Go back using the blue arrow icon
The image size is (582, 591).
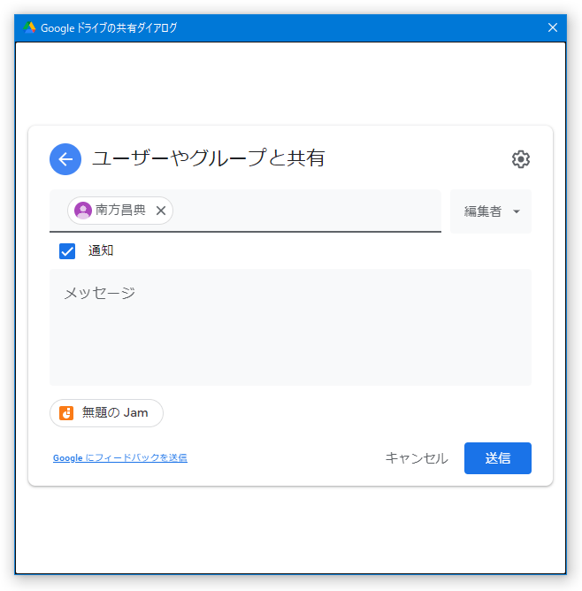coord(65,159)
